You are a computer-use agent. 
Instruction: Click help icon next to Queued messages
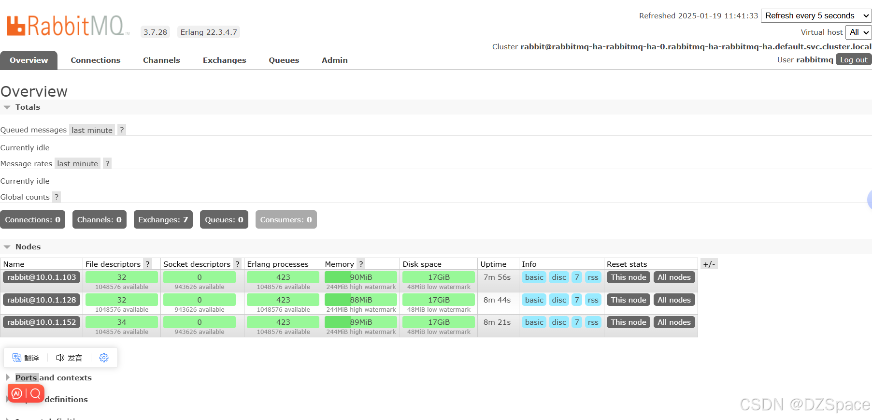point(122,130)
